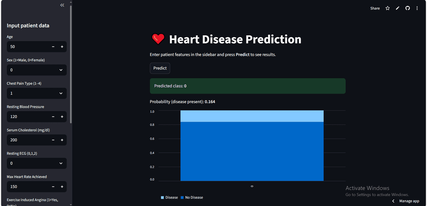Open the GitHub repository icon

tap(407, 8)
